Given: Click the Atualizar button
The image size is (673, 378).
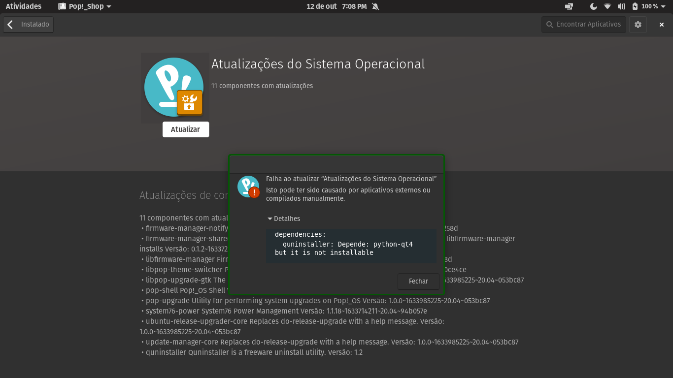Looking at the screenshot, I should point(186,129).
